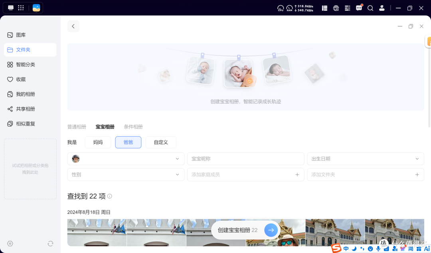Open settings circle icon at sidebar bottom

10,244
